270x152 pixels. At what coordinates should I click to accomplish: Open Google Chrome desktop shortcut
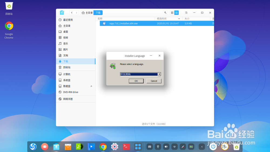(x=9, y=30)
